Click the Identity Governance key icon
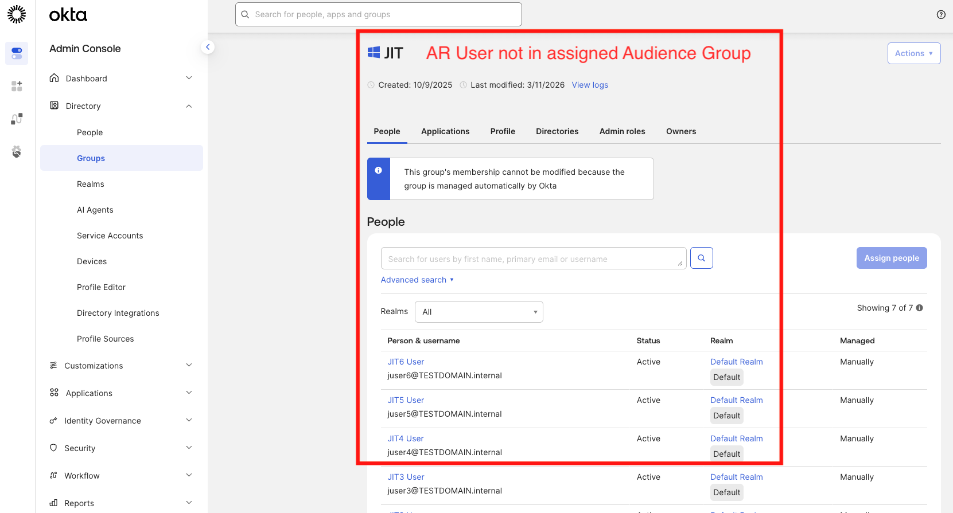The image size is (953, 513). tap(53, 420)
